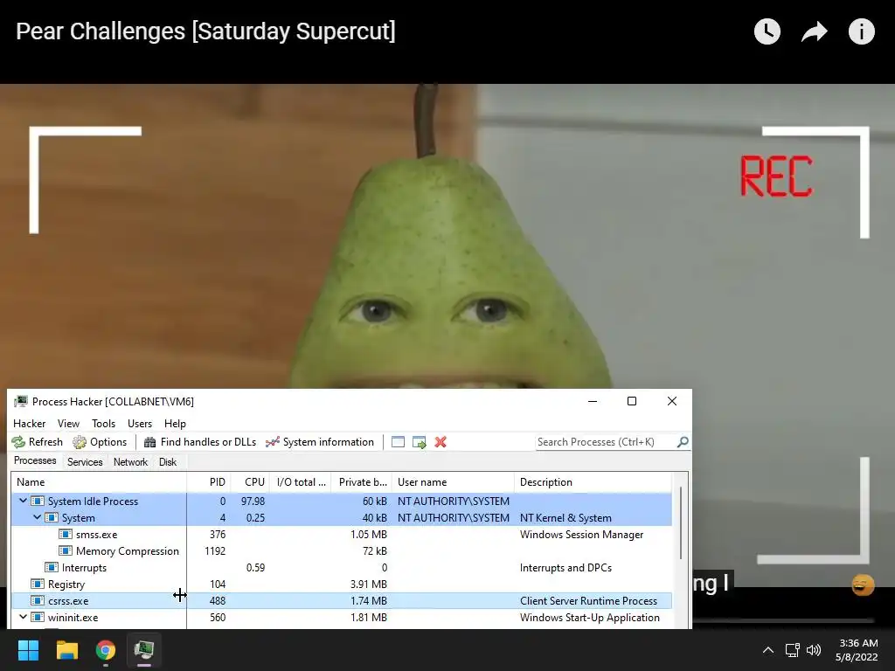Click Client Server Runtime Process description
This screenshot has height=671, width=895.
point(588,601)
